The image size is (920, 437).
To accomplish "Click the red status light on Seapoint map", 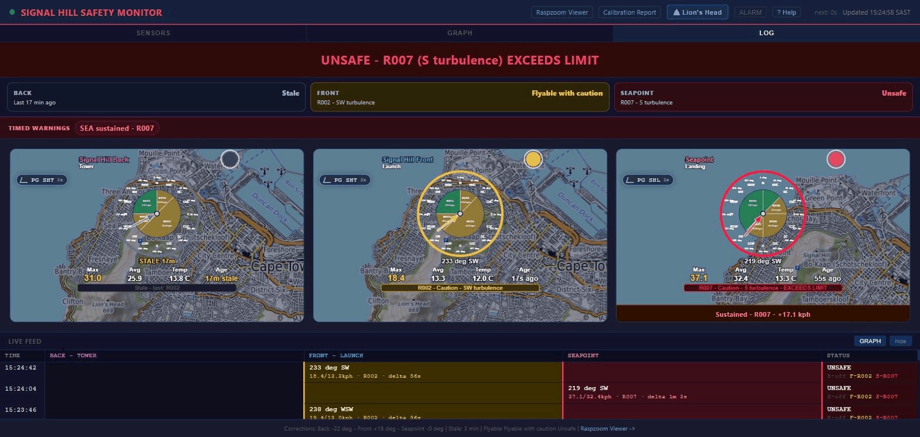I will point(836,159).
